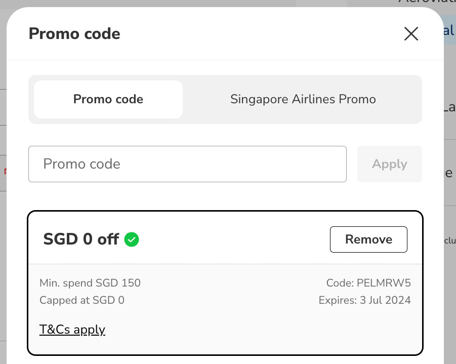Image resolution: width=456 pixels, height=364 pixels.
Task: Switch to the Promo code tab
Action: (x=108, y=99)
